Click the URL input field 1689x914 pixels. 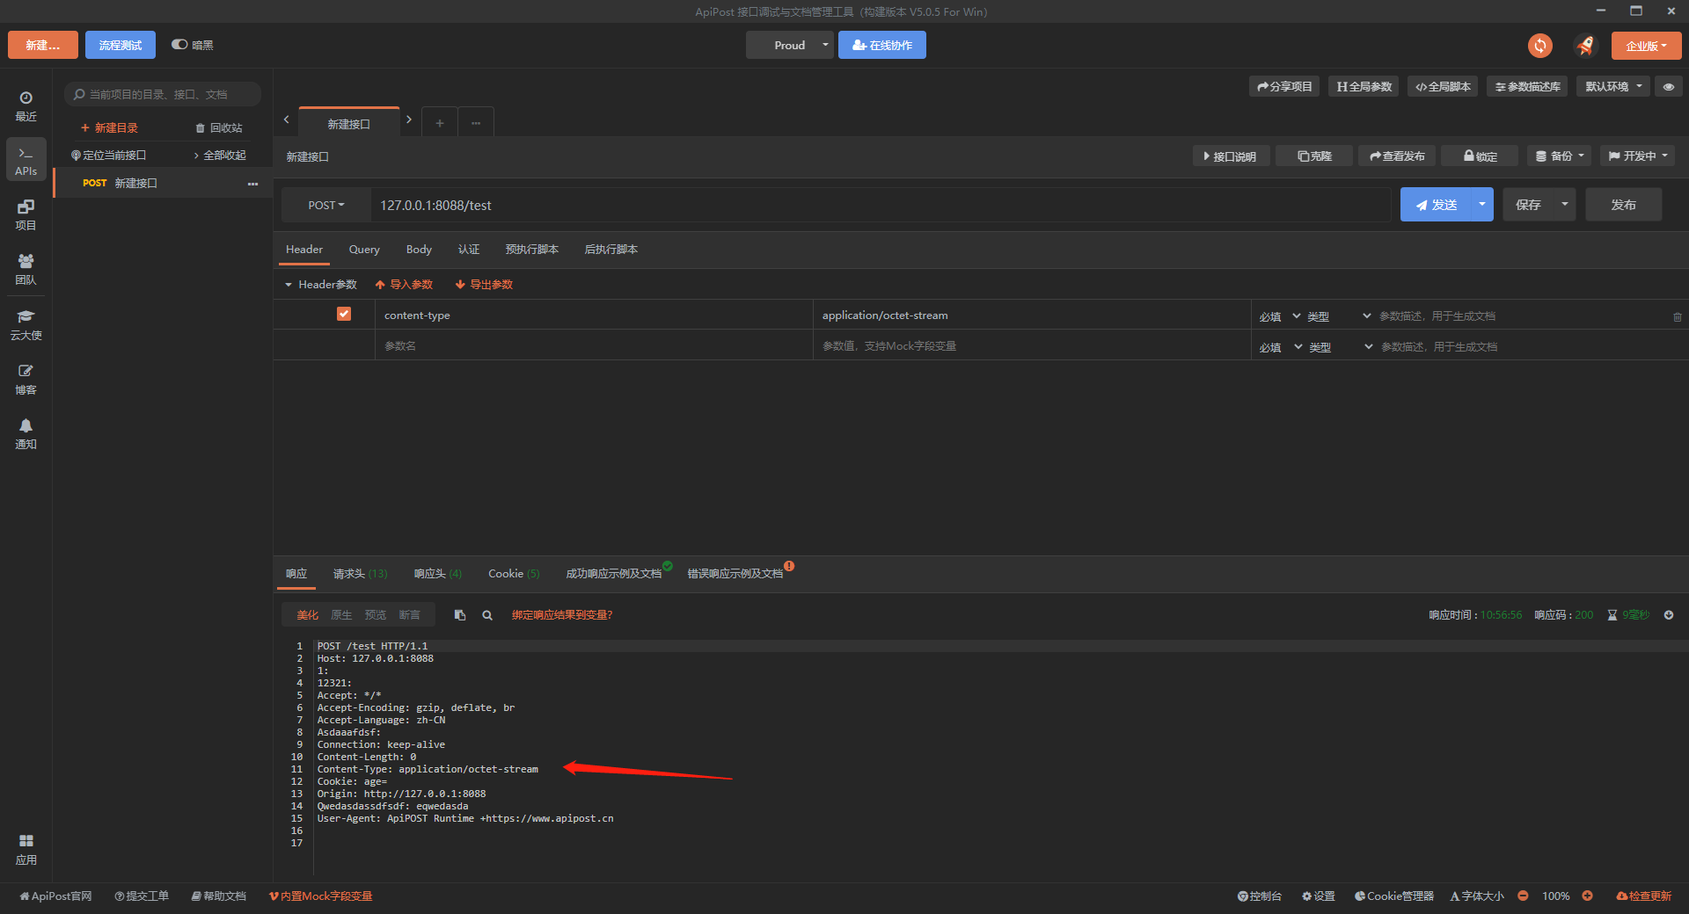pyautogui.click(x=880, y=205)
